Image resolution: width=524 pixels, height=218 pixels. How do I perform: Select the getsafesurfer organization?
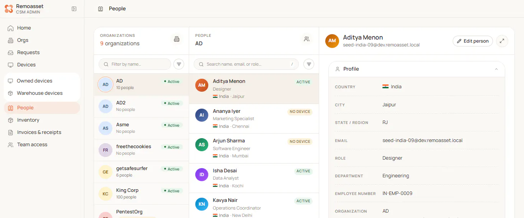tap(141, 172)
